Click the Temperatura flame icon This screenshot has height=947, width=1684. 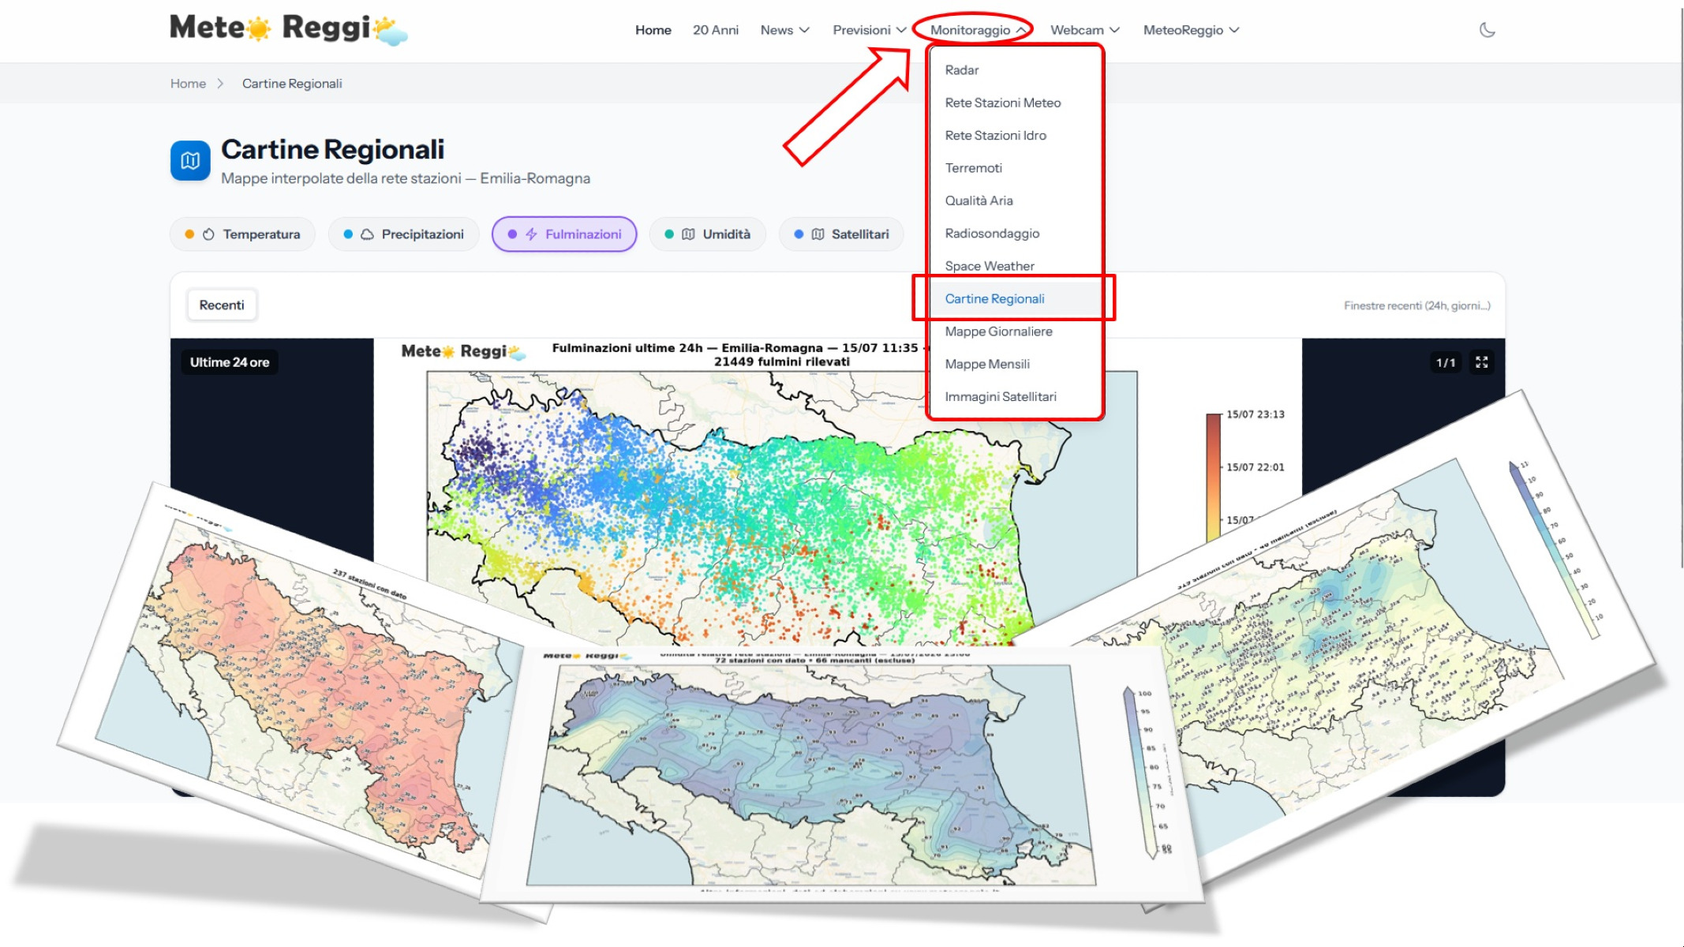pos(208,234)
